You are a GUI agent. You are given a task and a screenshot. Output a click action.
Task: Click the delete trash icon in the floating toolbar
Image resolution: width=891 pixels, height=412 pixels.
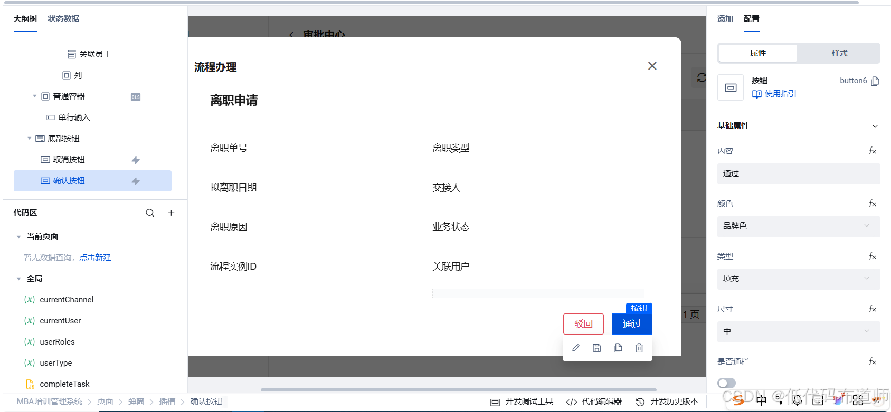pos(639,348)
